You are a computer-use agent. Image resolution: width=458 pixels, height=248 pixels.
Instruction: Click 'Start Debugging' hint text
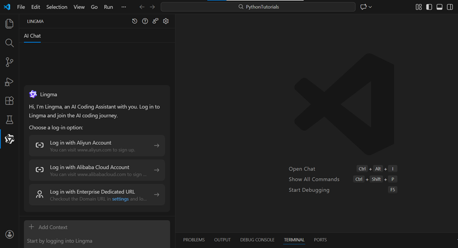click(x=309, y=190)
